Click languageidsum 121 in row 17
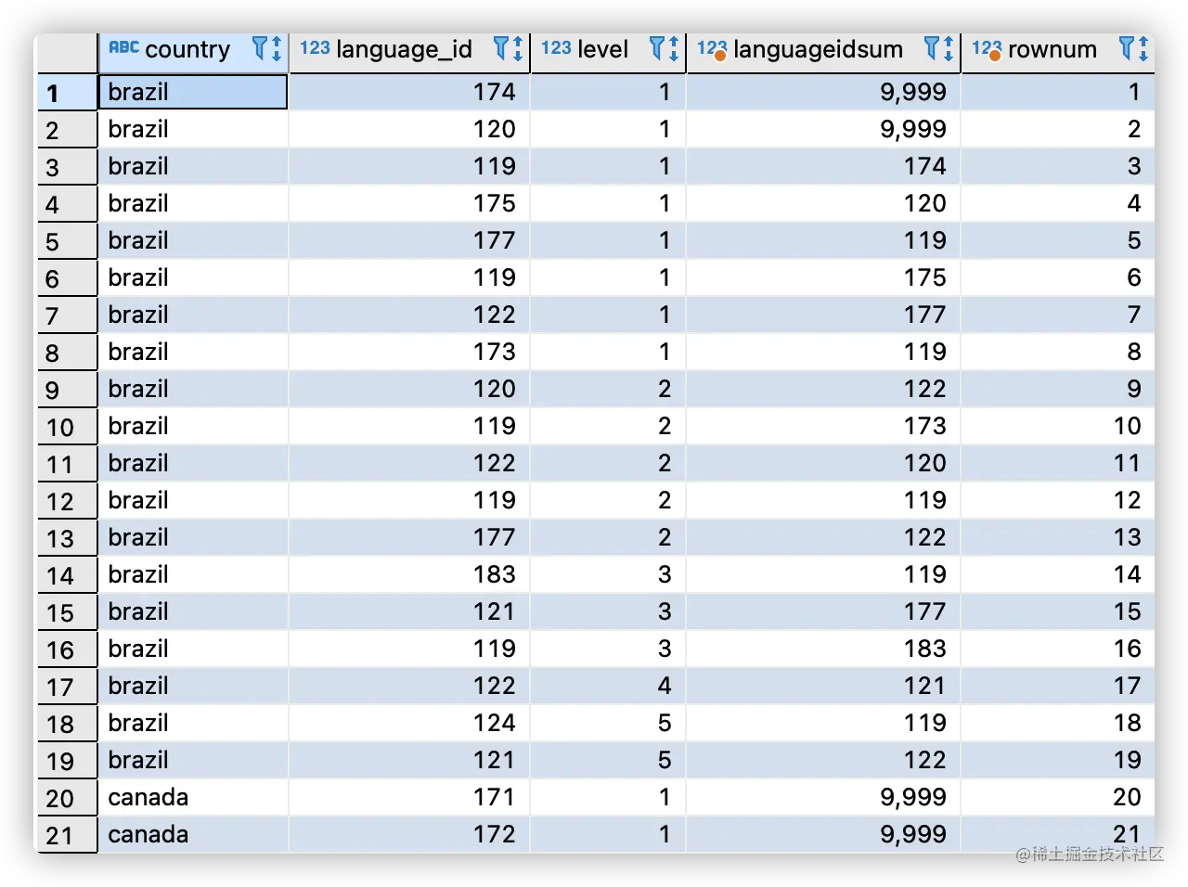Screen dimensions: 1188x887 (x=823, y=686)
